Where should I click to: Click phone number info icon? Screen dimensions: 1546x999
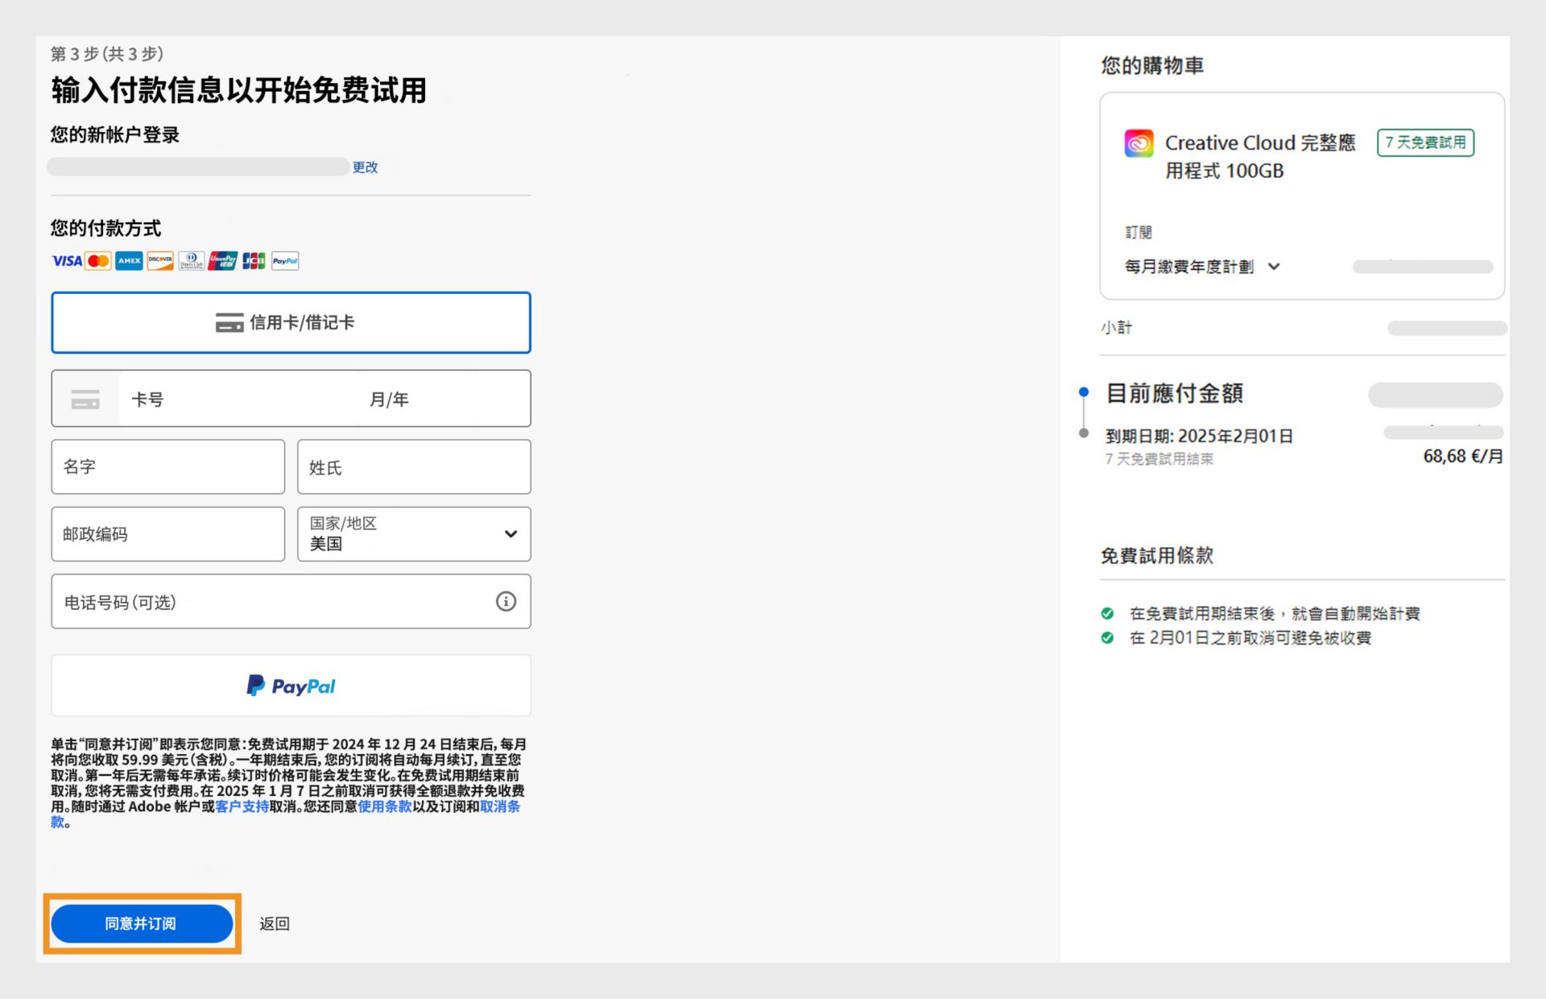(x=506, y=601)
